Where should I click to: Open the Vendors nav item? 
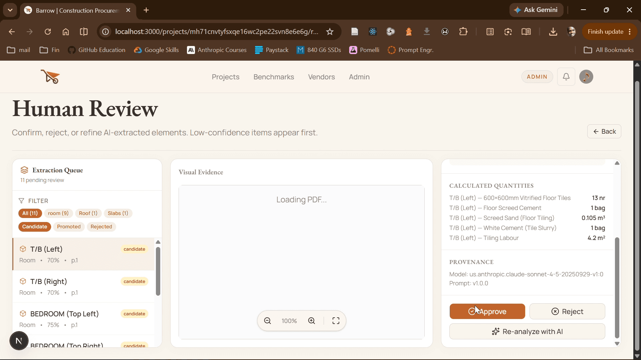pos(322,77)
